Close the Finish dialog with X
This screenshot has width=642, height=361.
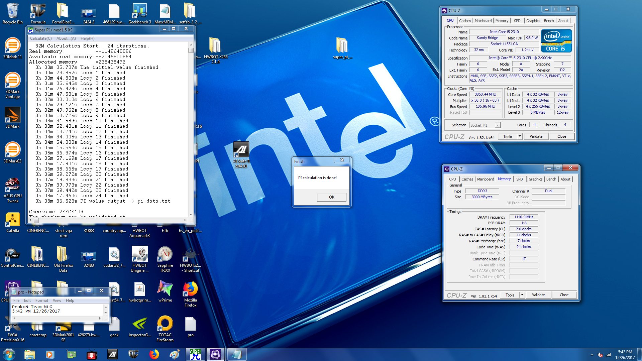(342, 160)
